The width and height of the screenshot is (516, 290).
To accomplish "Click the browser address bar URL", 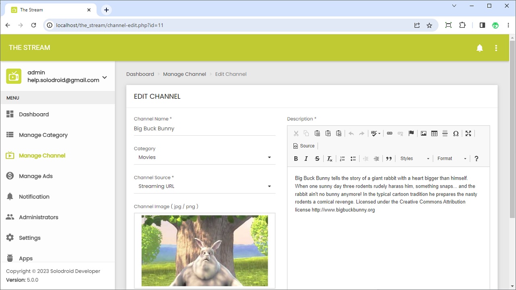I will point(110,25).
